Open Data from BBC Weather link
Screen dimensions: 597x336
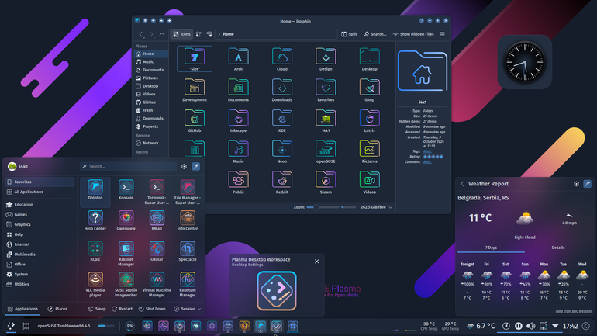pyautogui.click(x=574, y=311)
